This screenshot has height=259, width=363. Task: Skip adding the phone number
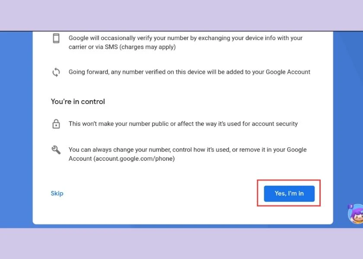pos(57,193)
